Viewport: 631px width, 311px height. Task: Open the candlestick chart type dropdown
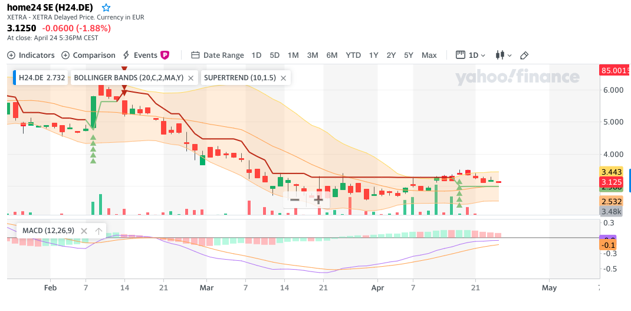(503, 55)
